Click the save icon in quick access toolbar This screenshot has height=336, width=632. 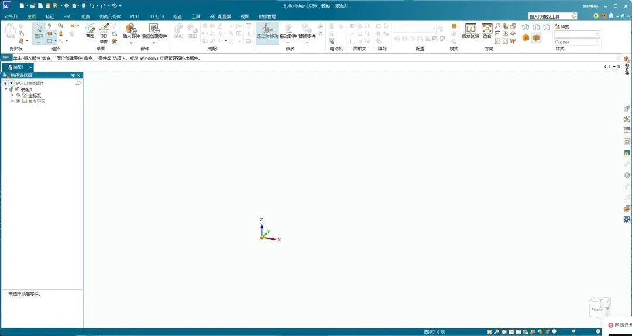[x=47, y=6]
